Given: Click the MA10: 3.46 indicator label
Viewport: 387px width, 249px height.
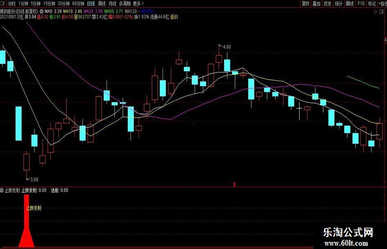Looking at the screenshot, I should [x=72, y=11].
